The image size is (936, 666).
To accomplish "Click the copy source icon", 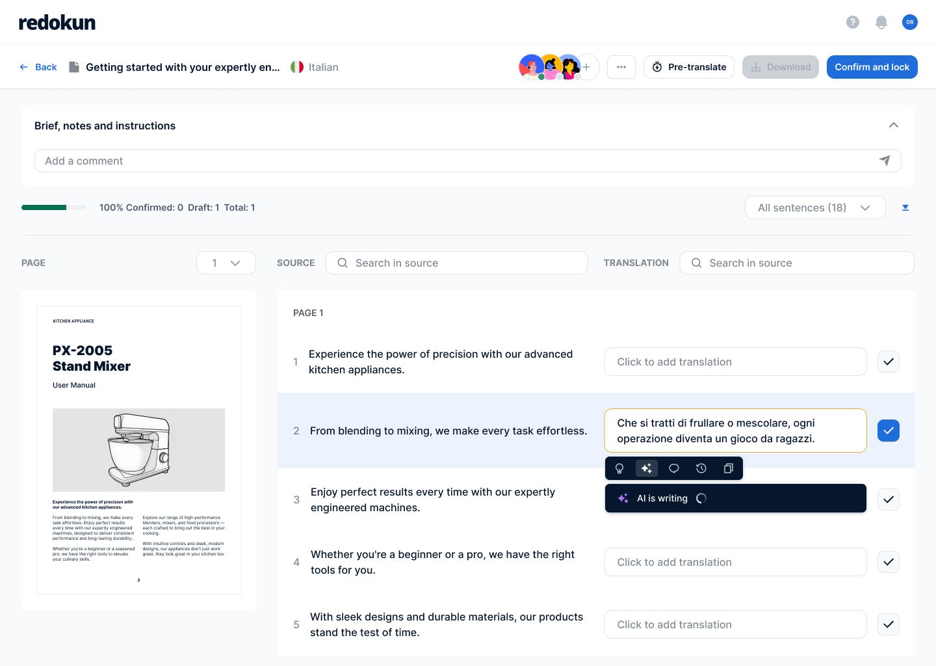I will point(729,468).
